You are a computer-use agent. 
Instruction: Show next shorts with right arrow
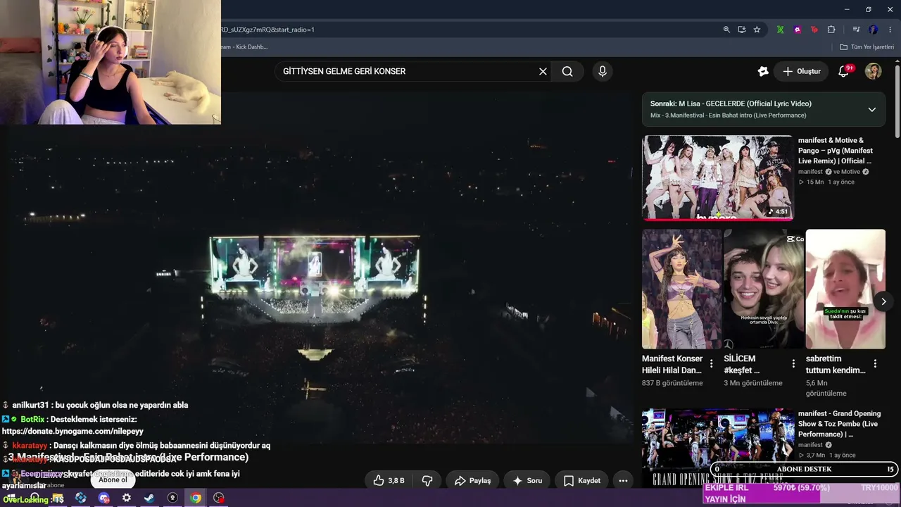pos(883,301)
